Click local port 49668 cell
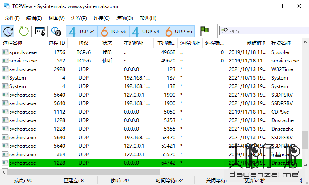This screenshot has width=309, height=185. pos(168,52)
